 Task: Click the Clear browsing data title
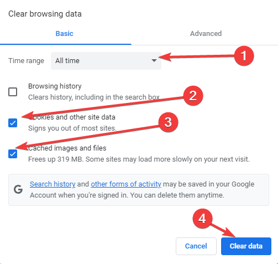(45, 14)
